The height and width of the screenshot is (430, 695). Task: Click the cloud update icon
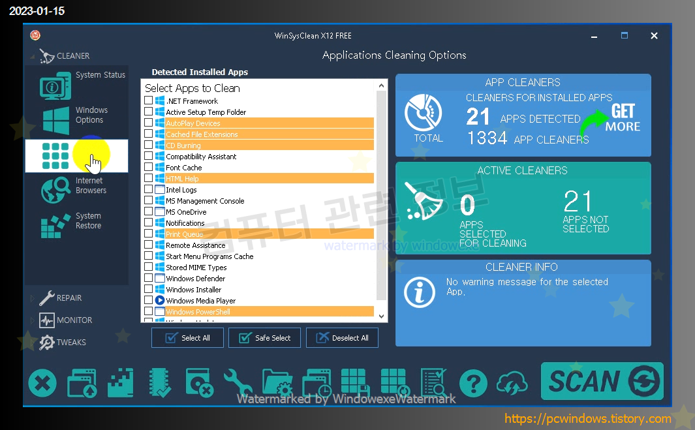(x=512, y=383)
